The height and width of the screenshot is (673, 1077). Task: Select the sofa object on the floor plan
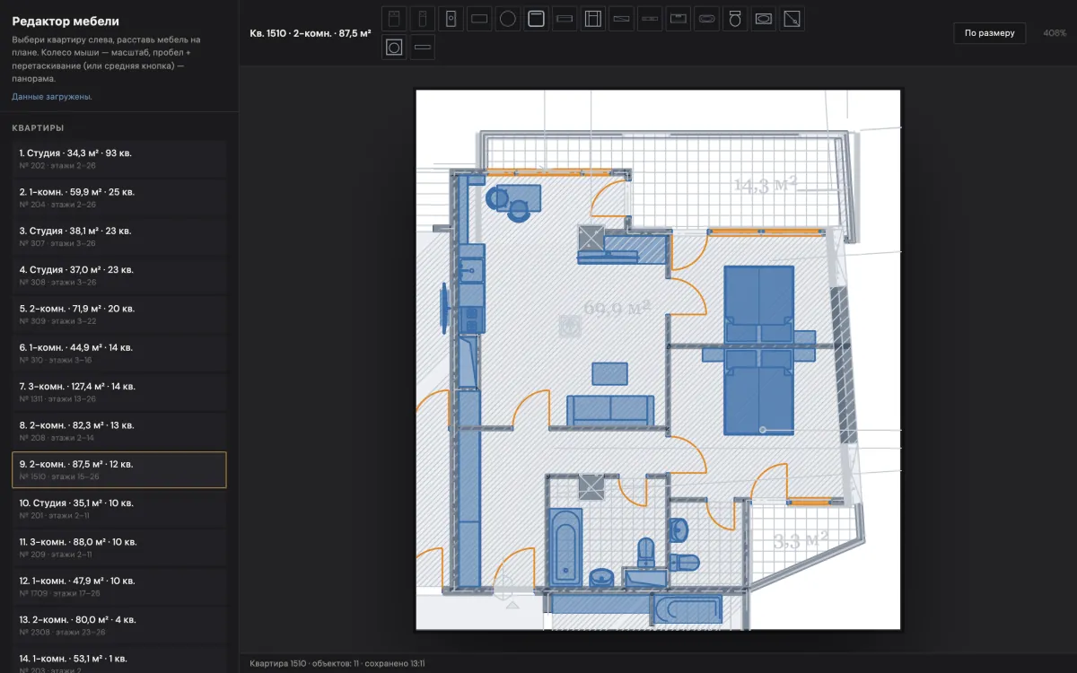[x=609, y=409]
